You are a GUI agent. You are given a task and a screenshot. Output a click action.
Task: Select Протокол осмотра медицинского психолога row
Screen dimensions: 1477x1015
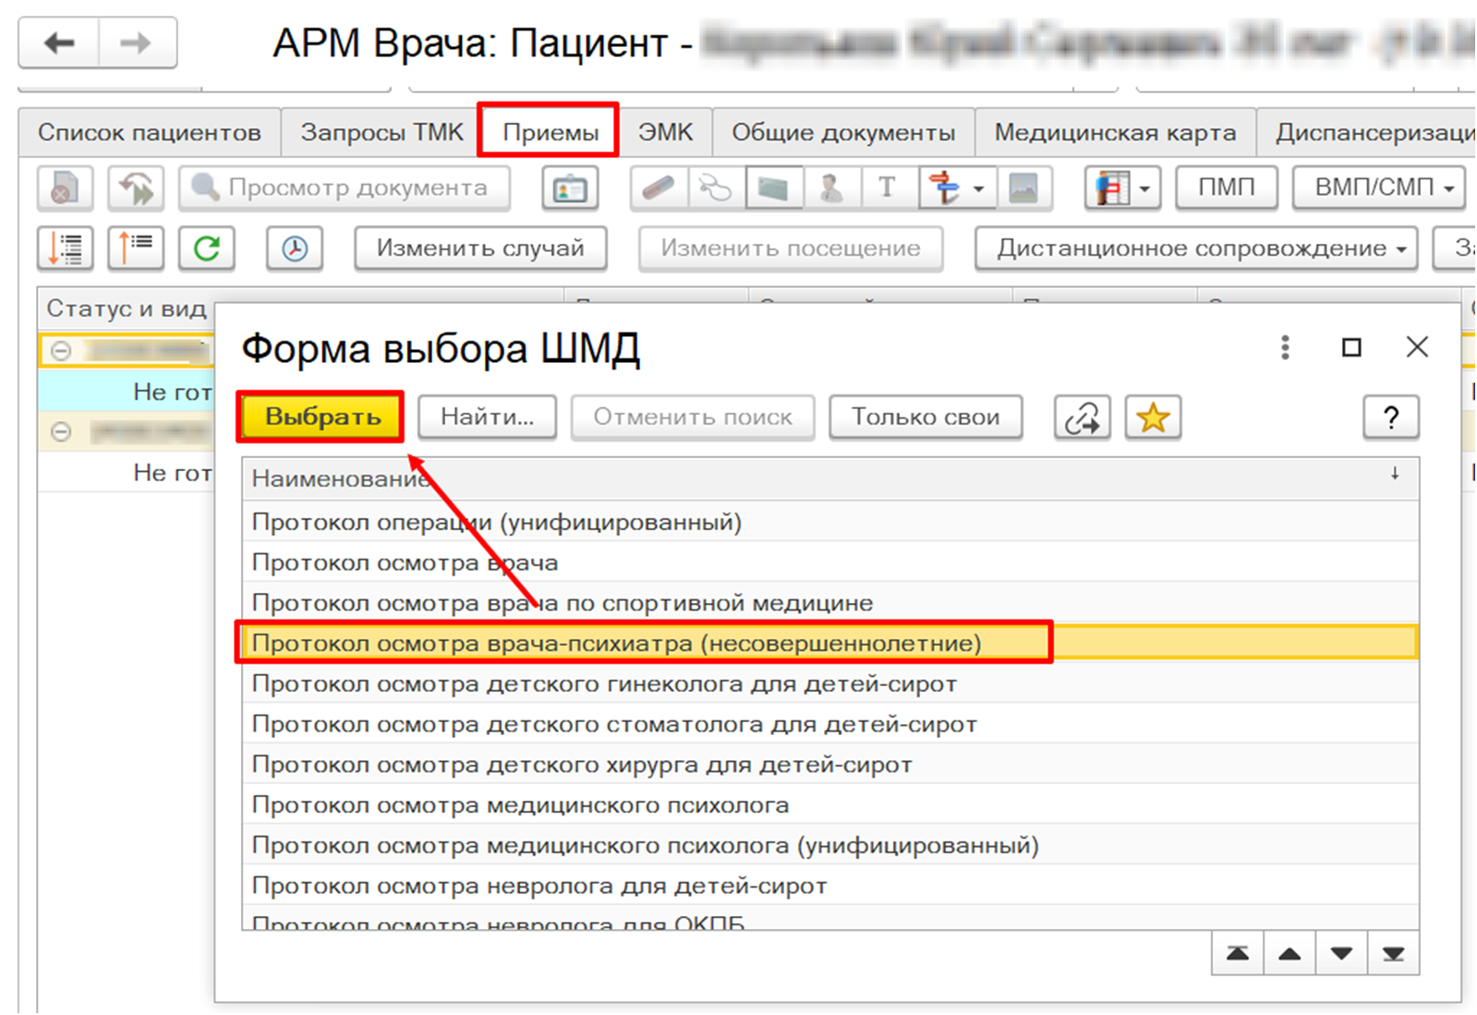coord(520,805)
